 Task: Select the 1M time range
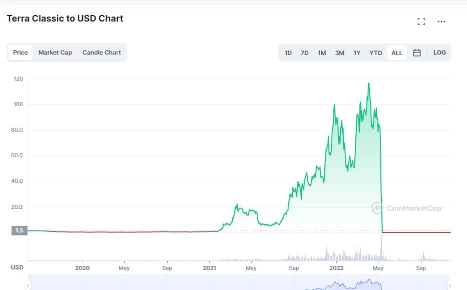[x=322, y=53]
